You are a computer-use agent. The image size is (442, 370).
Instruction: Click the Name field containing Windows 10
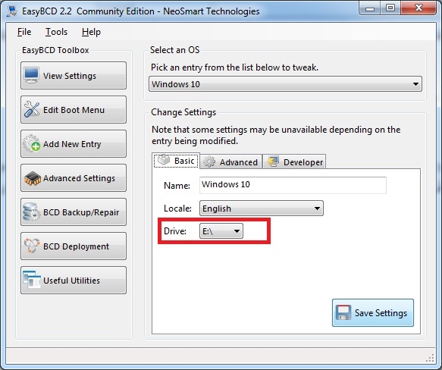click(293, 185)
